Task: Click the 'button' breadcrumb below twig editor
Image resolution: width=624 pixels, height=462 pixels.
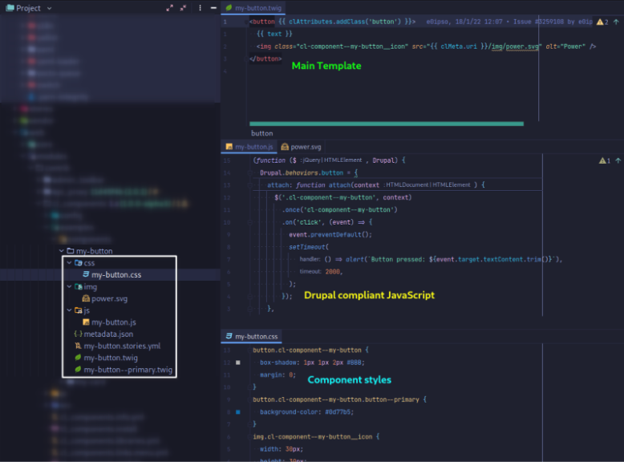Action: pyautogui.click(x=261, y=133)
